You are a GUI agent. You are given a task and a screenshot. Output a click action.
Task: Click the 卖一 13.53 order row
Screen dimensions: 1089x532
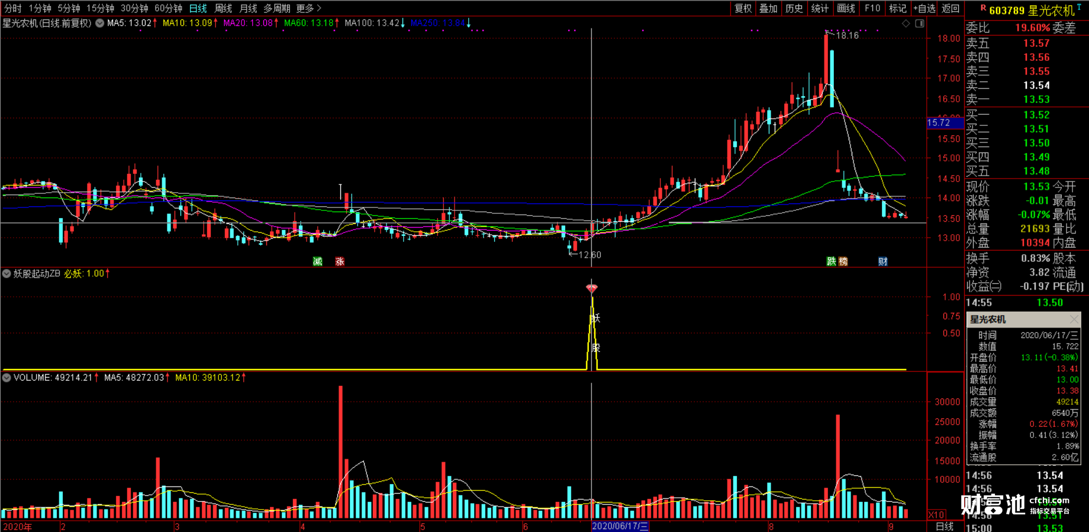pos(1027,99)
